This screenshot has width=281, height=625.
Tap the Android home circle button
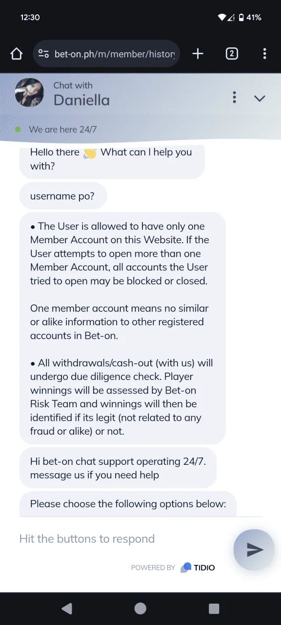tap(140, 608)
